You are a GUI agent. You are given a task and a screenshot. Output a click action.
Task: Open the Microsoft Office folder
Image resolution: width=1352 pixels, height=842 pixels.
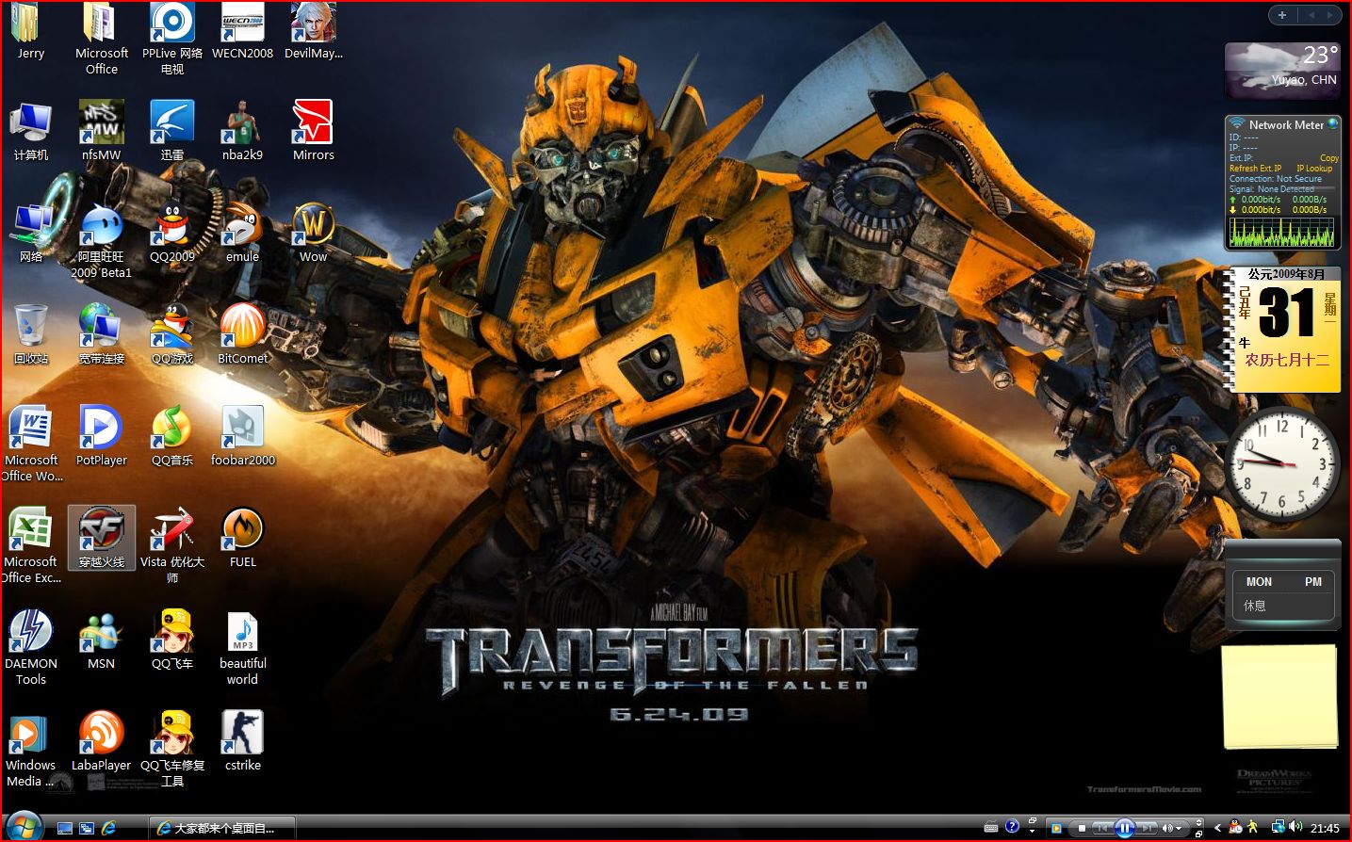coord(102,38)
